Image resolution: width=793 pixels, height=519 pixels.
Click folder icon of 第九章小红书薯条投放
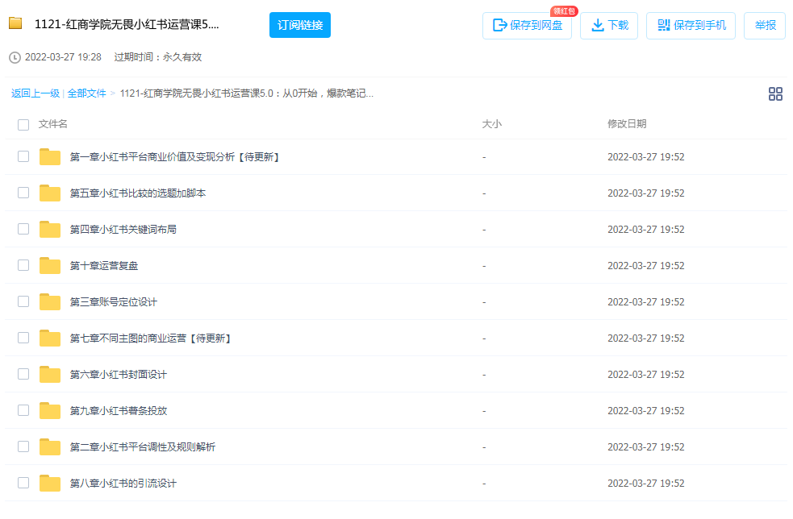[50, 411]
